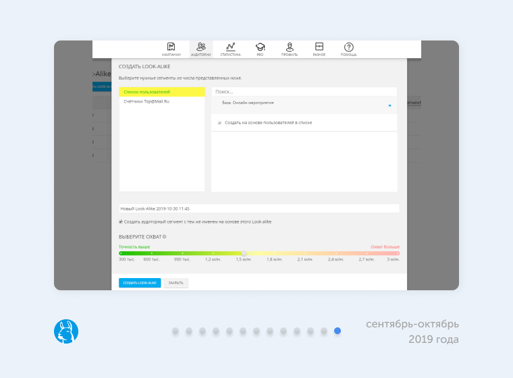Click the 3 млн. end of the reach slider
The height and width of the screenshot is (378, 513).
[x=398, y=253]
